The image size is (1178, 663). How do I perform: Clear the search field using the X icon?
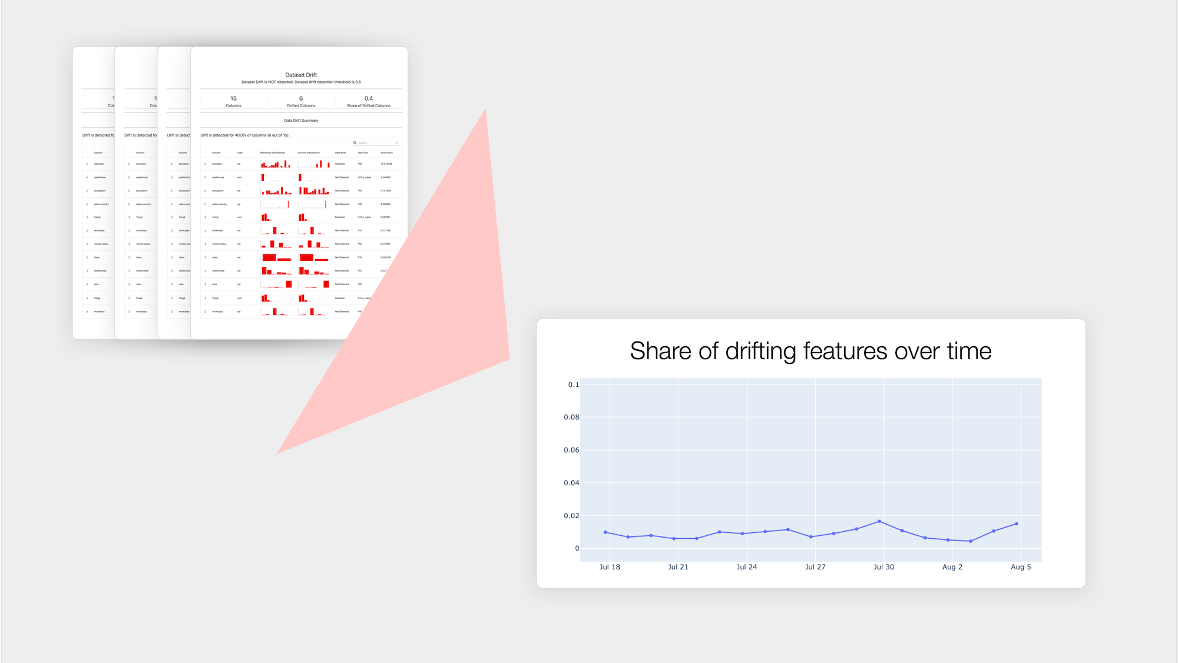(396, 143)
